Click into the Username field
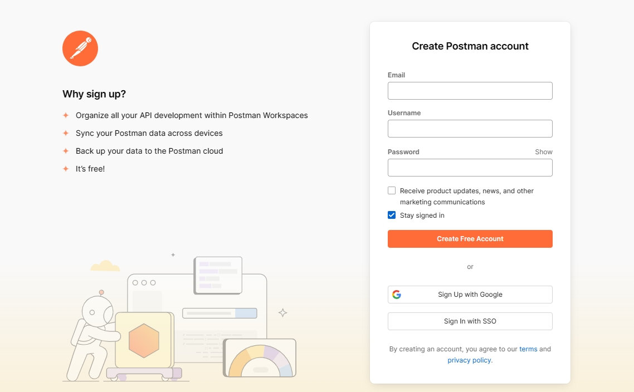 tap(470, 129)
